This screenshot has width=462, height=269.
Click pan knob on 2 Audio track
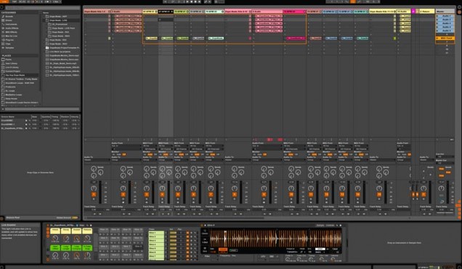pyautogui.click(x=123, y=188)
